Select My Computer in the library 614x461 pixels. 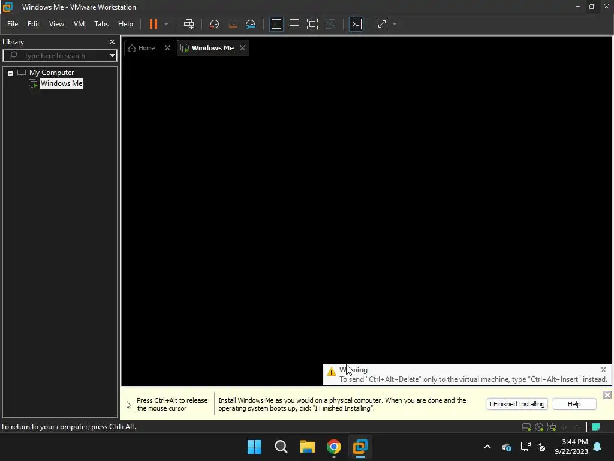pyautogui.click(x=52, y=73)
